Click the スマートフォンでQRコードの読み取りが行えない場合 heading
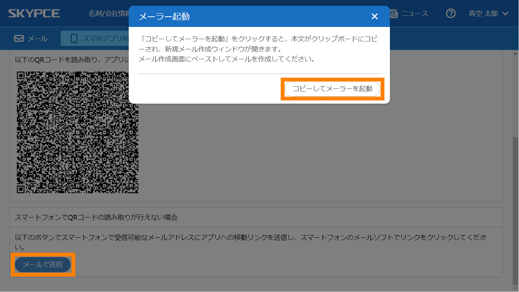The width and height of the screenshot is (519, 292). 96,218
